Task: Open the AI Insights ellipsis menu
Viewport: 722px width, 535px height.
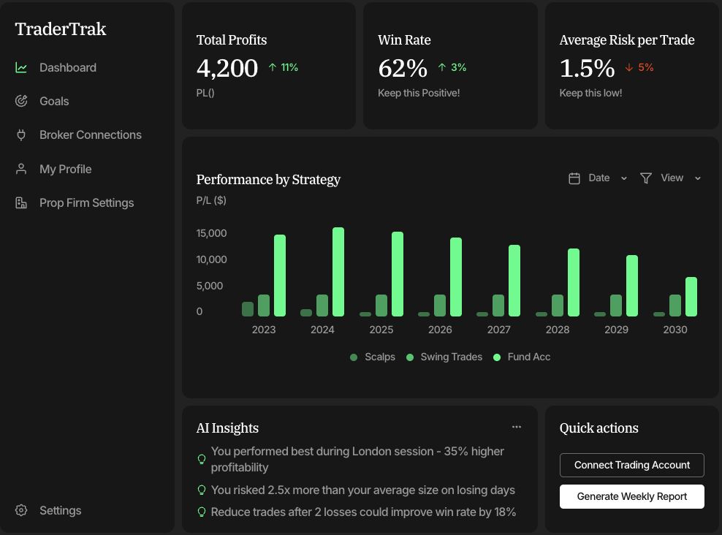Action: (517, 427)
